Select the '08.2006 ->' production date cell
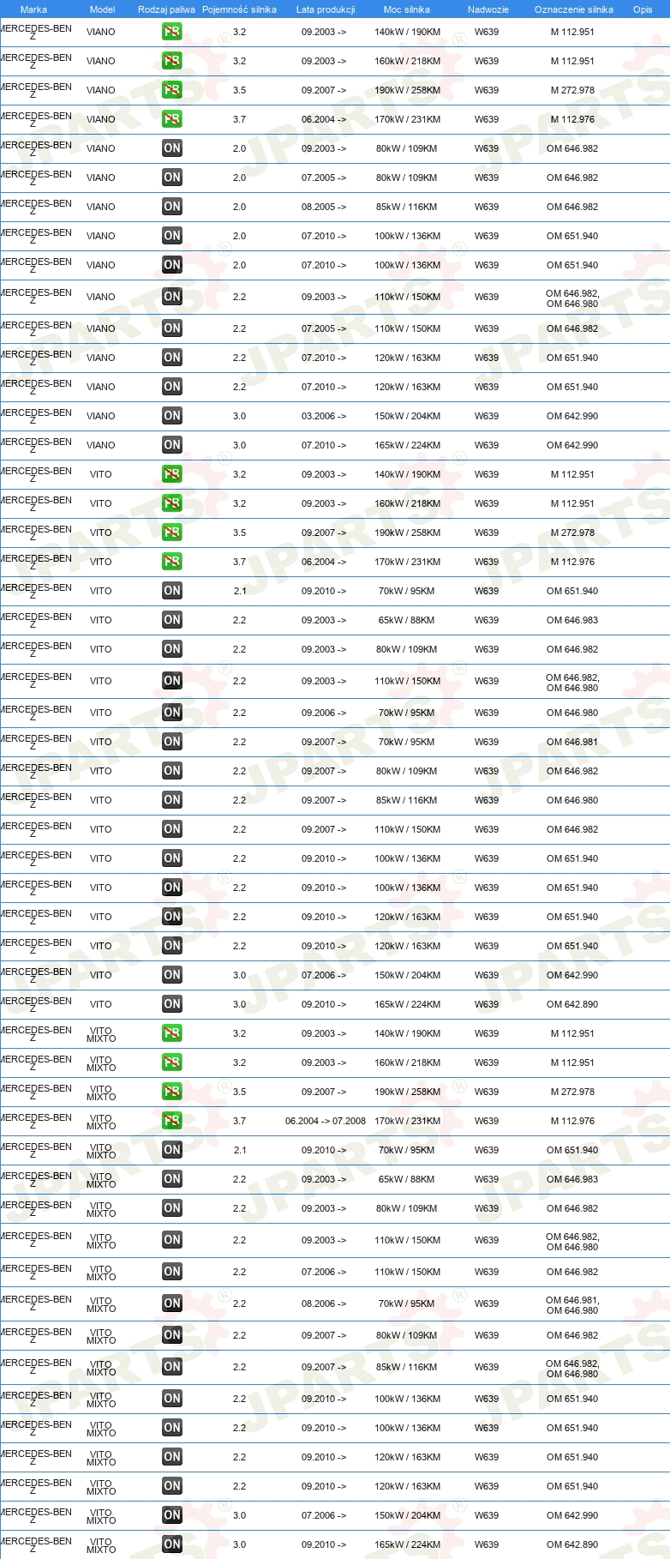670x1559 pixels. tap(324, 1303)
